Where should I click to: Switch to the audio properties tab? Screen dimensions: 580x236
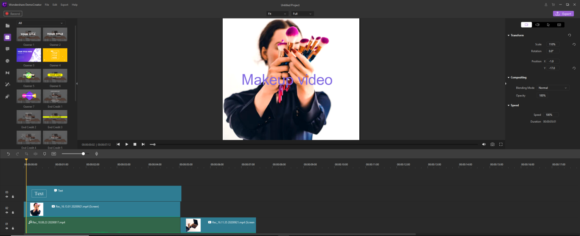tap(537, 25)
